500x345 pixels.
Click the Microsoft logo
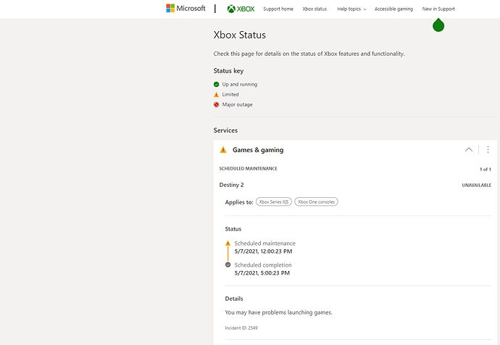pyautogui.click(x=186, y=9)
